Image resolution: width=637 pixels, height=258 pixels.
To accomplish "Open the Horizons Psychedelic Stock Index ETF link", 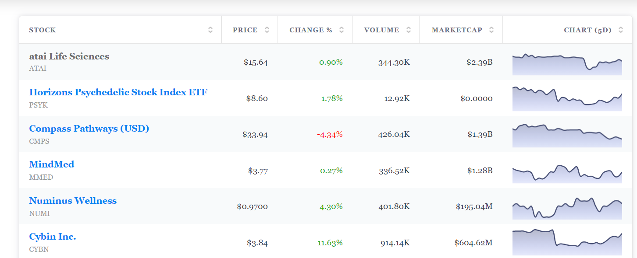I will [118, 92].
